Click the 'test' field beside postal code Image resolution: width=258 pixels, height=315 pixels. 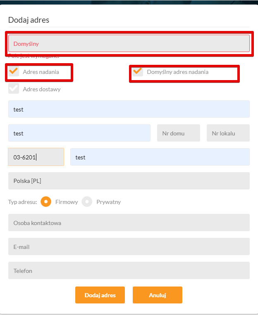(160, 157)
